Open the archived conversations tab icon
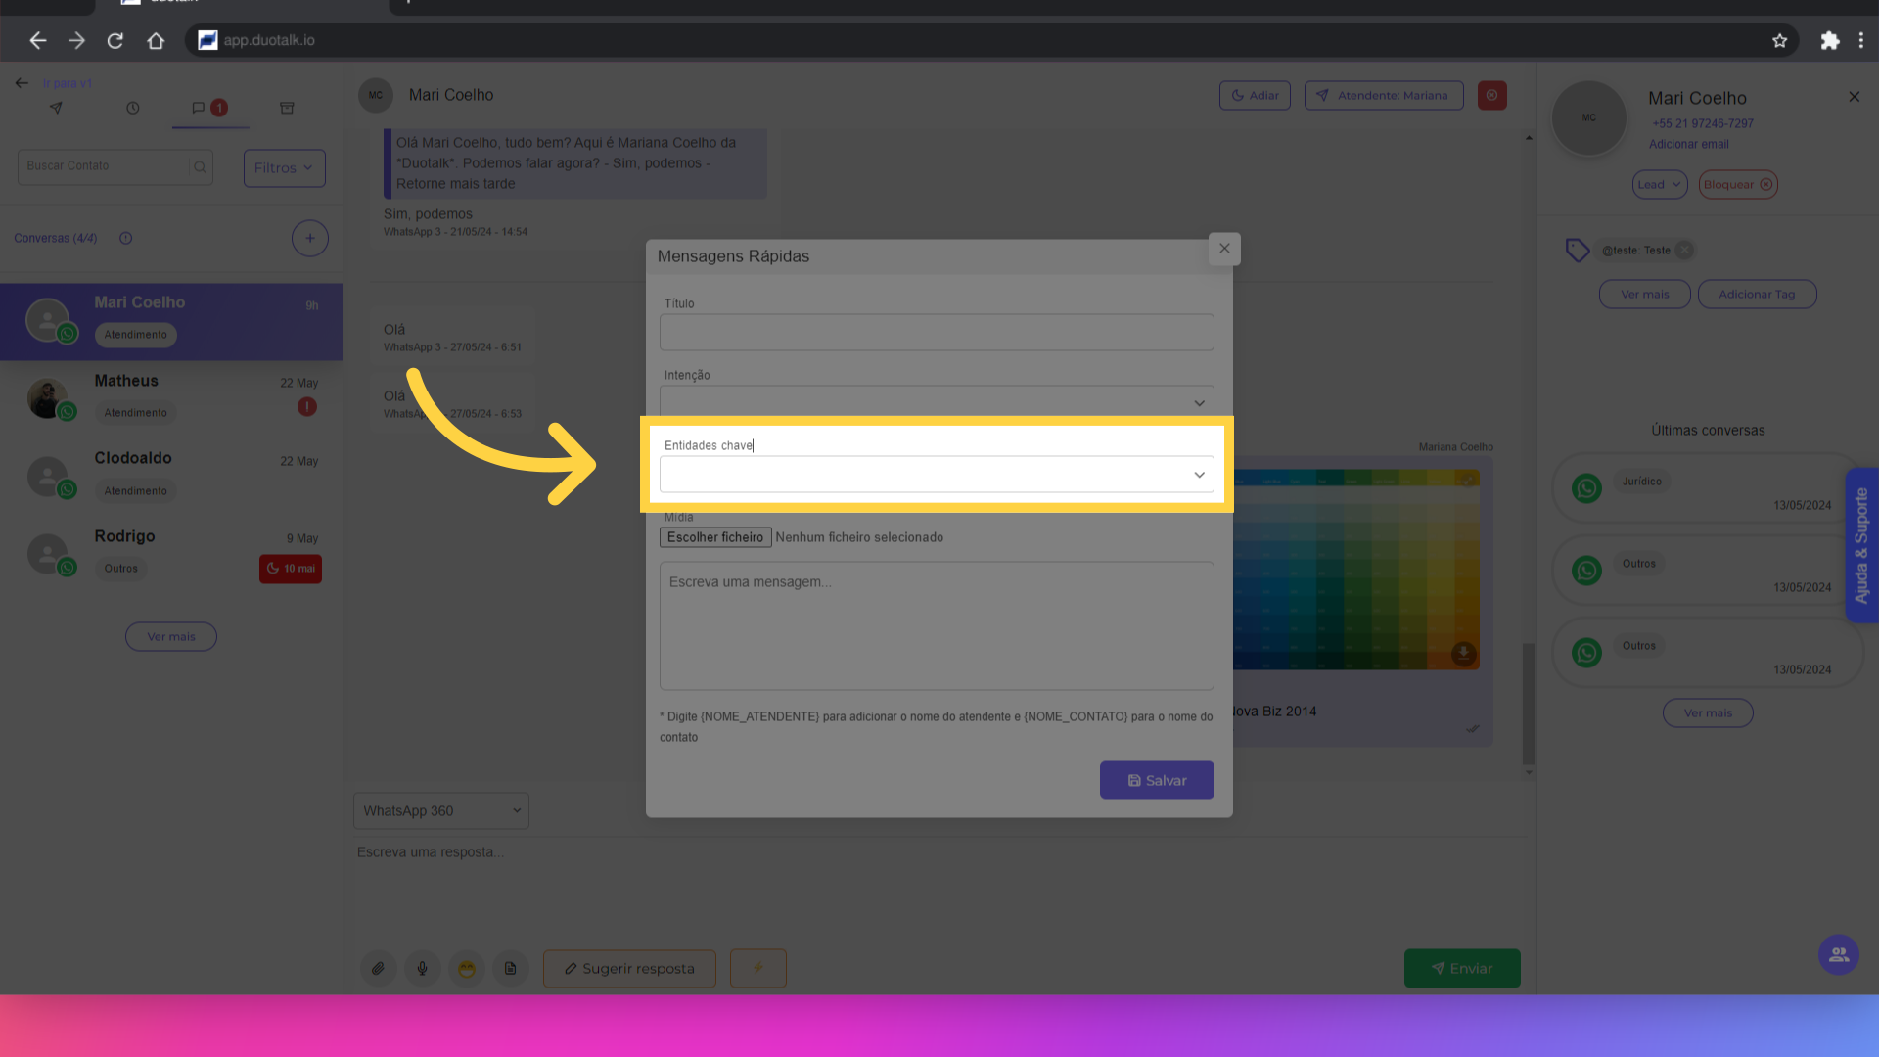This screenshot has height=1057, width=1879. tap(287, 108)
